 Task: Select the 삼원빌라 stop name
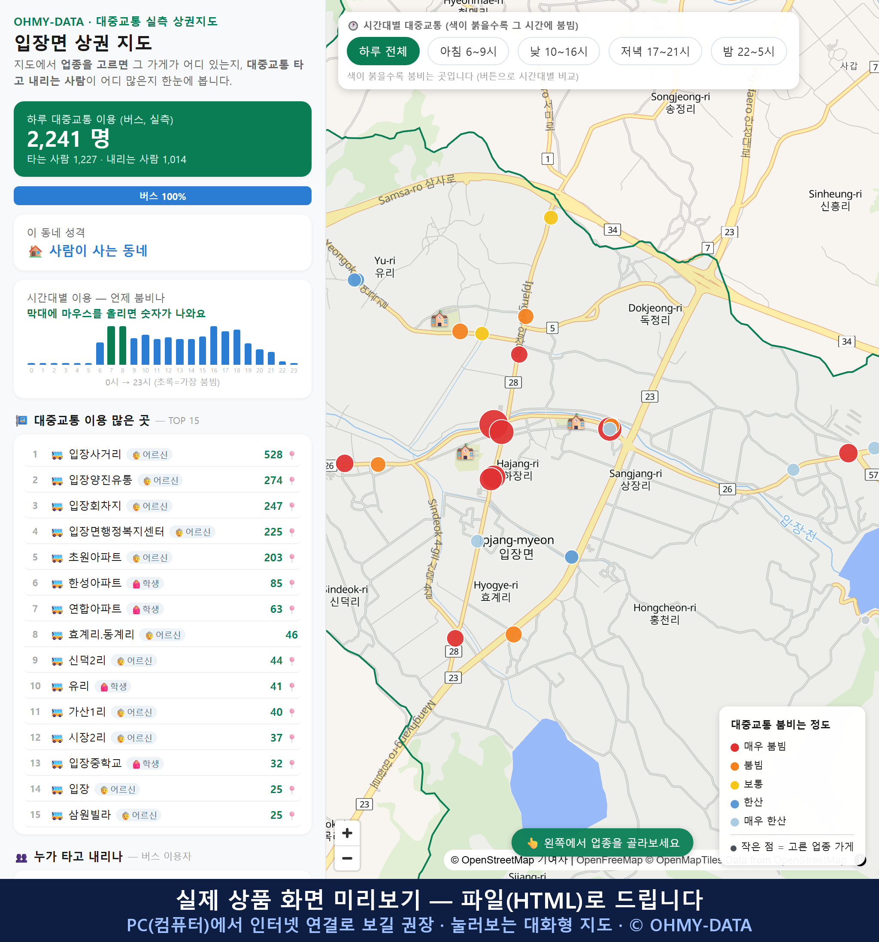pyautogui.click(x=90, y=815)
